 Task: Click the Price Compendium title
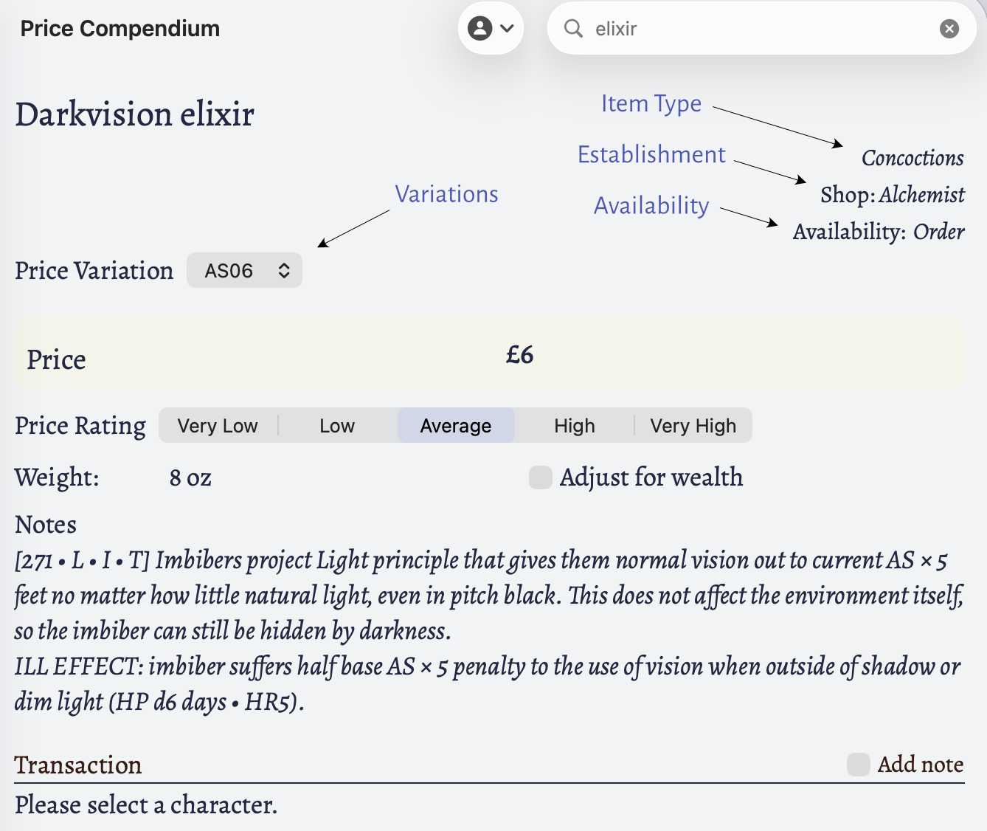pyautogui.click(x=120, y=29)
